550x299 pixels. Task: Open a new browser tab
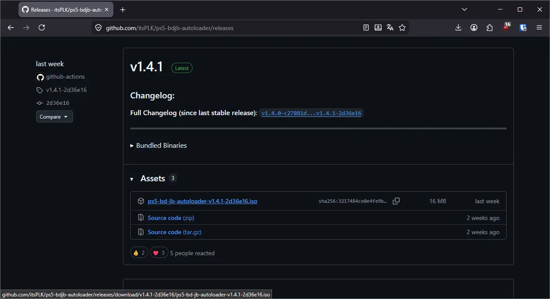(x=123, y=9)
